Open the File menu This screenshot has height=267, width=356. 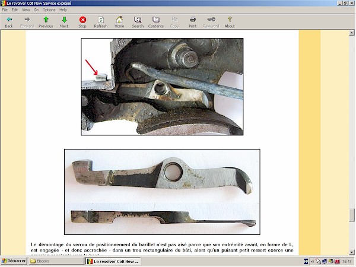coord(5,10)
